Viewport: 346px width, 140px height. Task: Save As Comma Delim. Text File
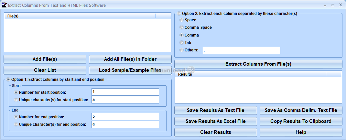click(301, 110)
